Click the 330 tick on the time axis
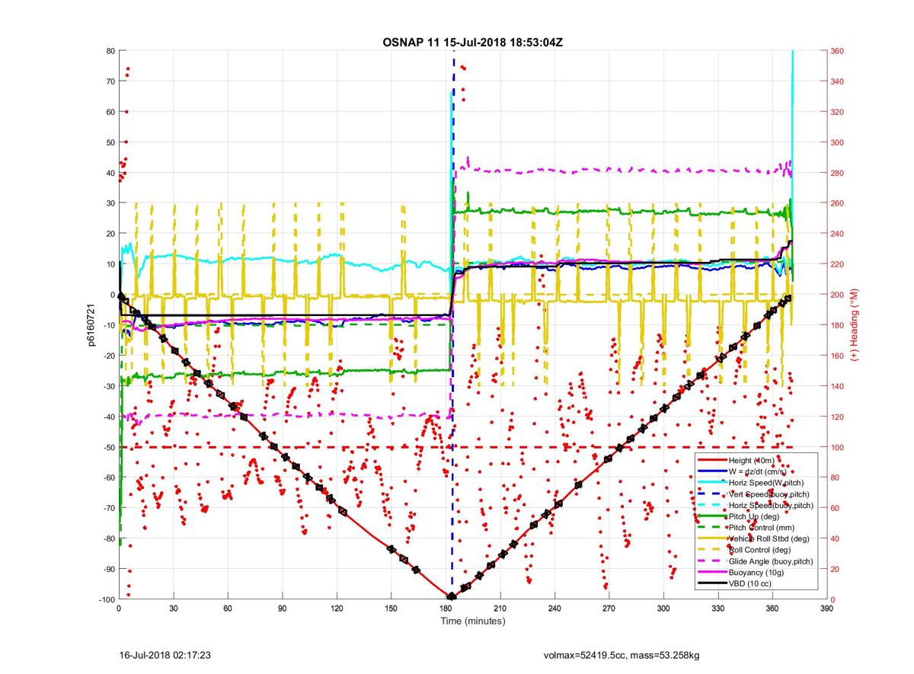The height and width of the screenshot is (674, 914). click(717, 609)
